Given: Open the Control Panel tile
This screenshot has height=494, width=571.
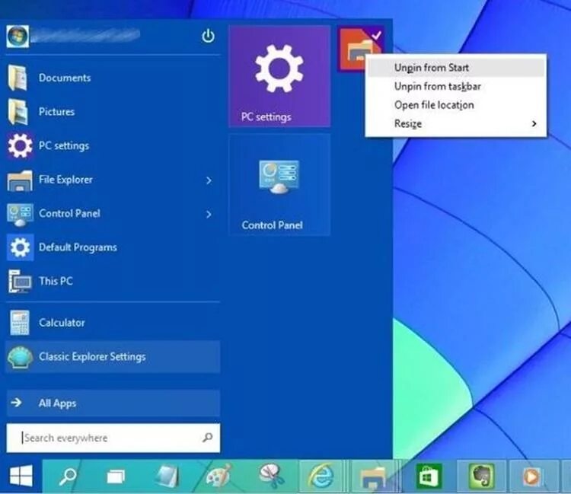Looking at the screenshot, I should [279, 184].
